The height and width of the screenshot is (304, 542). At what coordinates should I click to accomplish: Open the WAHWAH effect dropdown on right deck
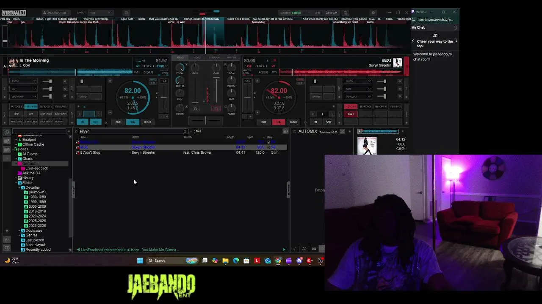coord(358,96)
